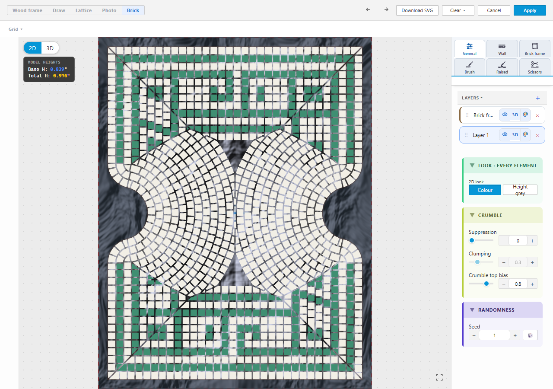Open colour palette for Brick frame layer
Viewport: 553px width, 389px height.
point(525,115)
